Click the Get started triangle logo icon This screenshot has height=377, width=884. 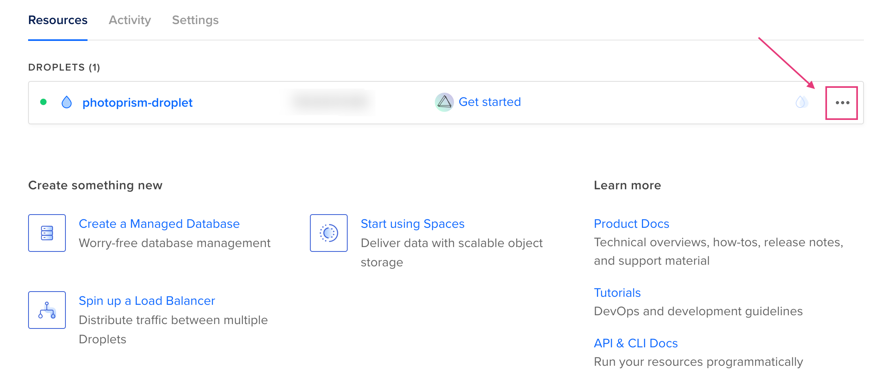444,102
